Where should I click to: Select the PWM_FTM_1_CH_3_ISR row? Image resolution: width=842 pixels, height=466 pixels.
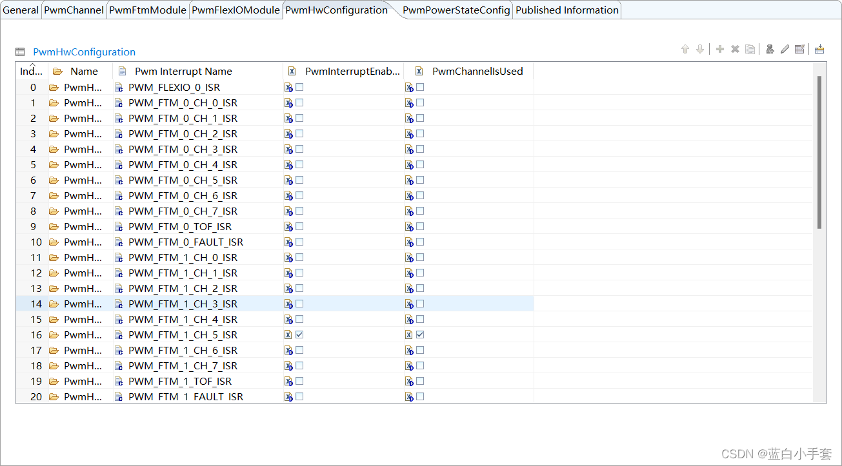tap(275, 304)
